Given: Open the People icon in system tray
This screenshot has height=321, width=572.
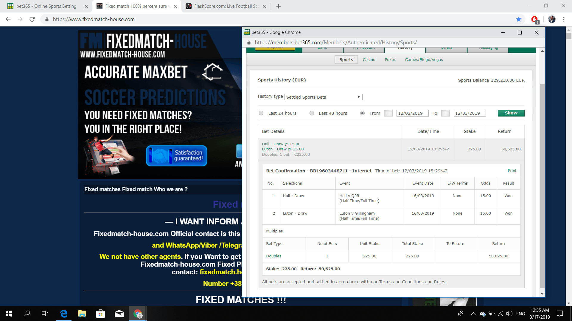Looking at the screenshot, I should (x=460, y=314).
